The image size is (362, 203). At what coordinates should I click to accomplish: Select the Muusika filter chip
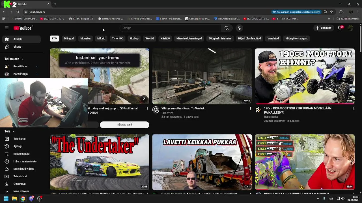pos(85,38)
